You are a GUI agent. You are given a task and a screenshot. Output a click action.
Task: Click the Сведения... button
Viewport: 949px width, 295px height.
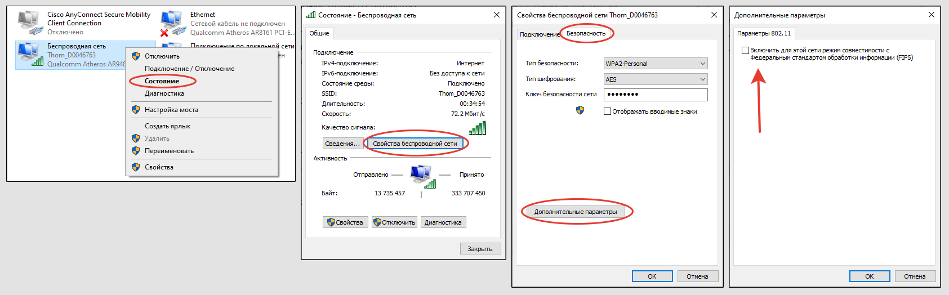tap(342, 144)
